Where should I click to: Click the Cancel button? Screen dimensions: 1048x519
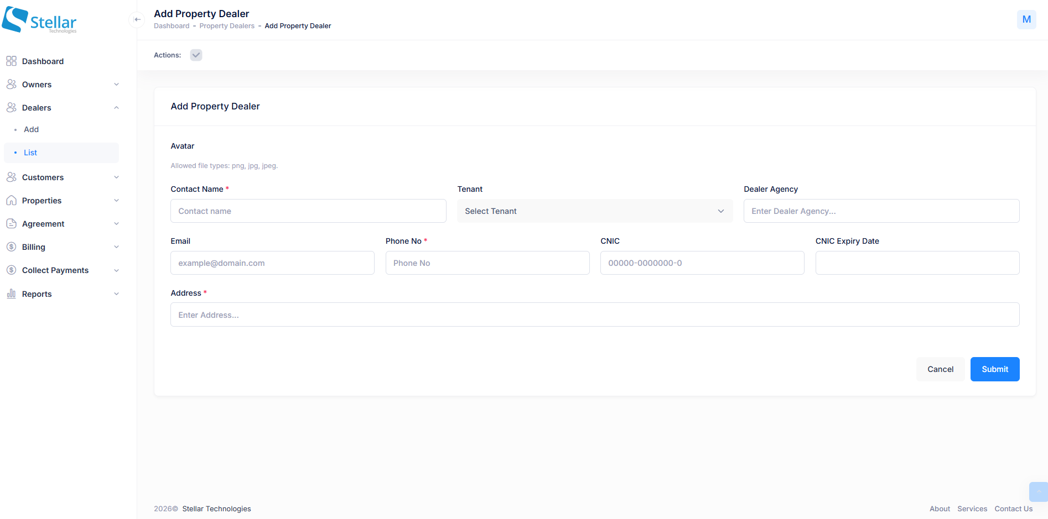(x=940, y=369)
